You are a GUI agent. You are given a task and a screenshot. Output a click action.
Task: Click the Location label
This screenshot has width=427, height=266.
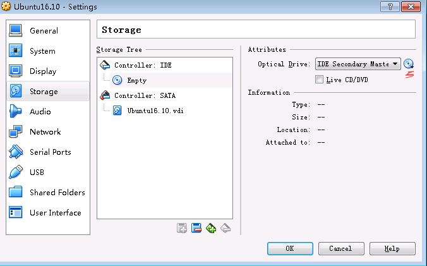tap(294, 130)
